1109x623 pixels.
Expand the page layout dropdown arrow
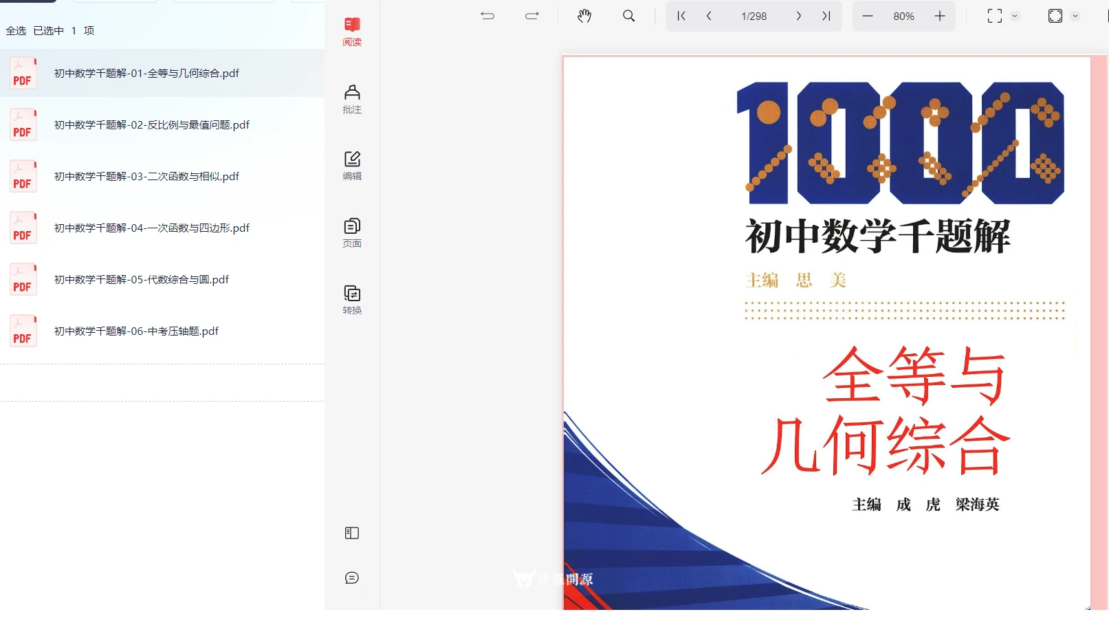[x=1075, y=17]
